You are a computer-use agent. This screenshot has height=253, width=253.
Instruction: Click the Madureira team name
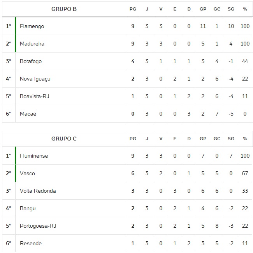[32, 44]
